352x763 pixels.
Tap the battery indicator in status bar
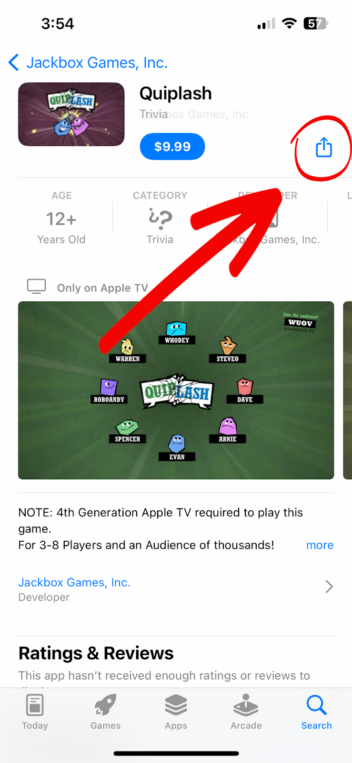coord(316,23)
